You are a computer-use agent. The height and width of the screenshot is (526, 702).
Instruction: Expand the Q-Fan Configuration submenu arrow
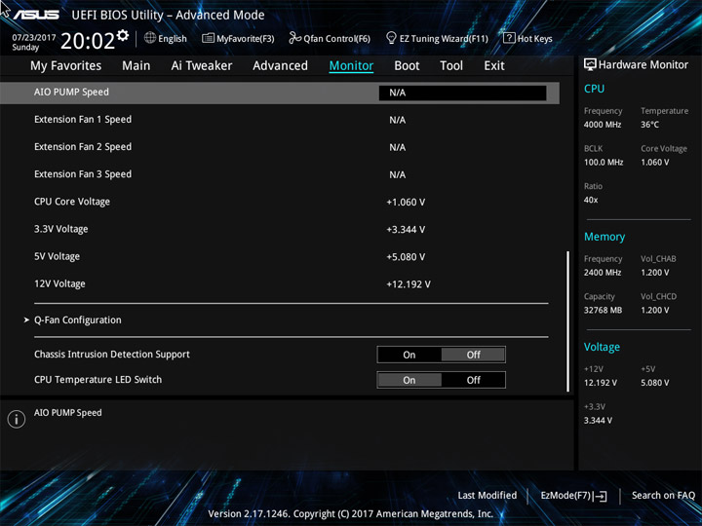[x=26, y=319]
